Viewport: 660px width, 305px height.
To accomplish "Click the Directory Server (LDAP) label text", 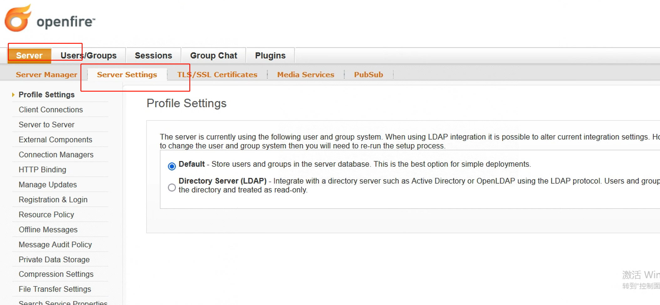I will tap(223, 181).
